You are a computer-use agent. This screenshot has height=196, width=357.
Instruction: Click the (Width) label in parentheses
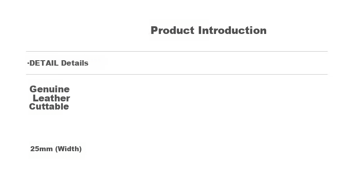(x=69, y=149)
